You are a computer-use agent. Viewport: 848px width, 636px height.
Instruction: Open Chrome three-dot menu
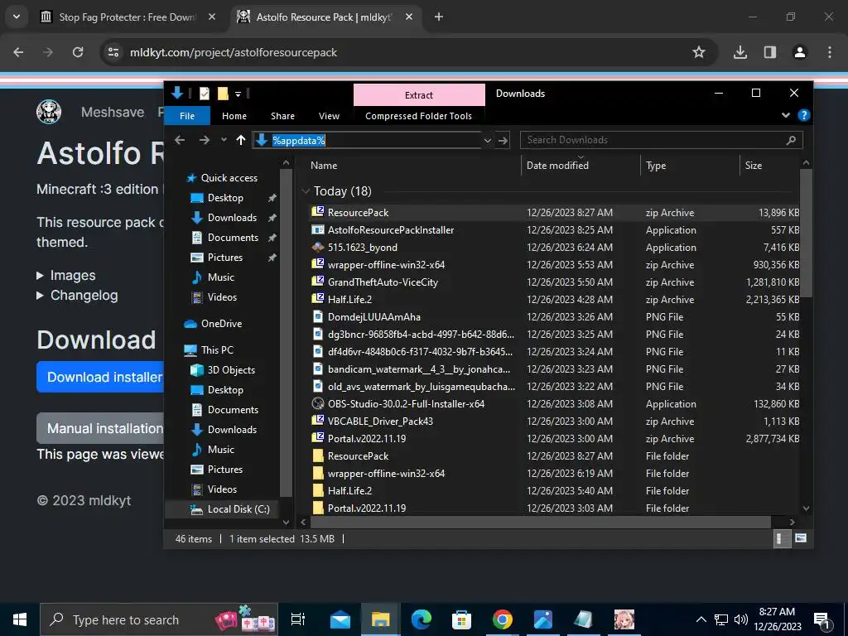click(x=830, y=52)
